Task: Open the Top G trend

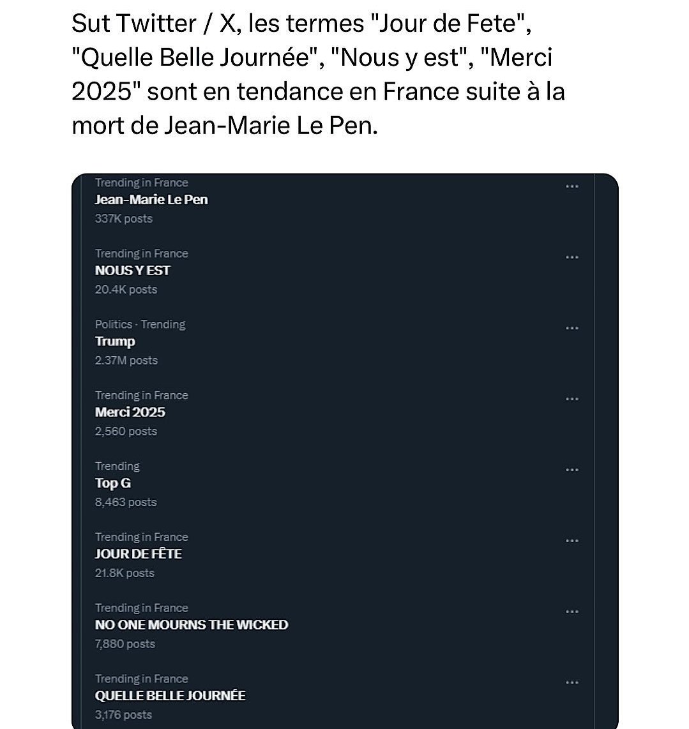Action: click(x=113, y=483)
